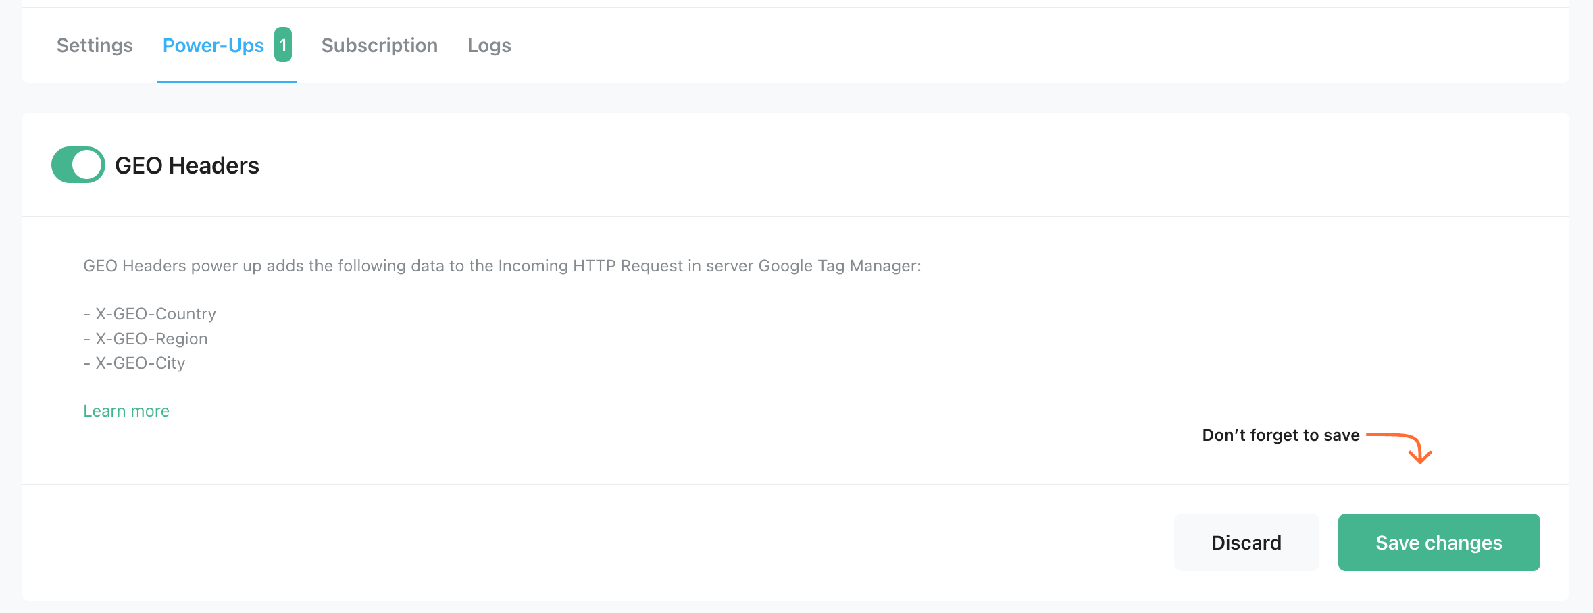Click the Don't forget to save note
The width and height of the screenshot is (1593, 613).
[x=1280, y=435]
